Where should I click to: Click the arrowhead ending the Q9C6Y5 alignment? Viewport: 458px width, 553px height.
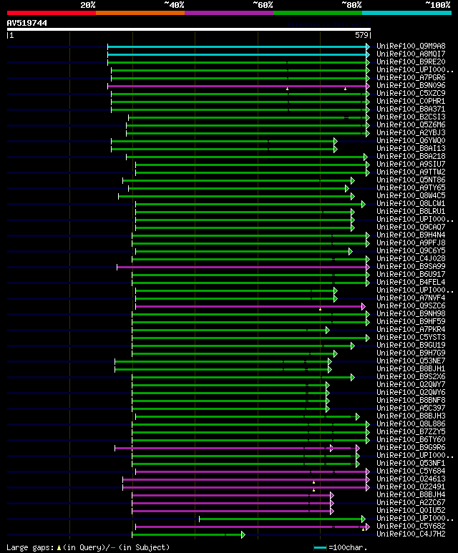[351, 251]
